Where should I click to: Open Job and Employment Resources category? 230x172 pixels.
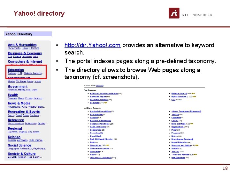point(186,111)
